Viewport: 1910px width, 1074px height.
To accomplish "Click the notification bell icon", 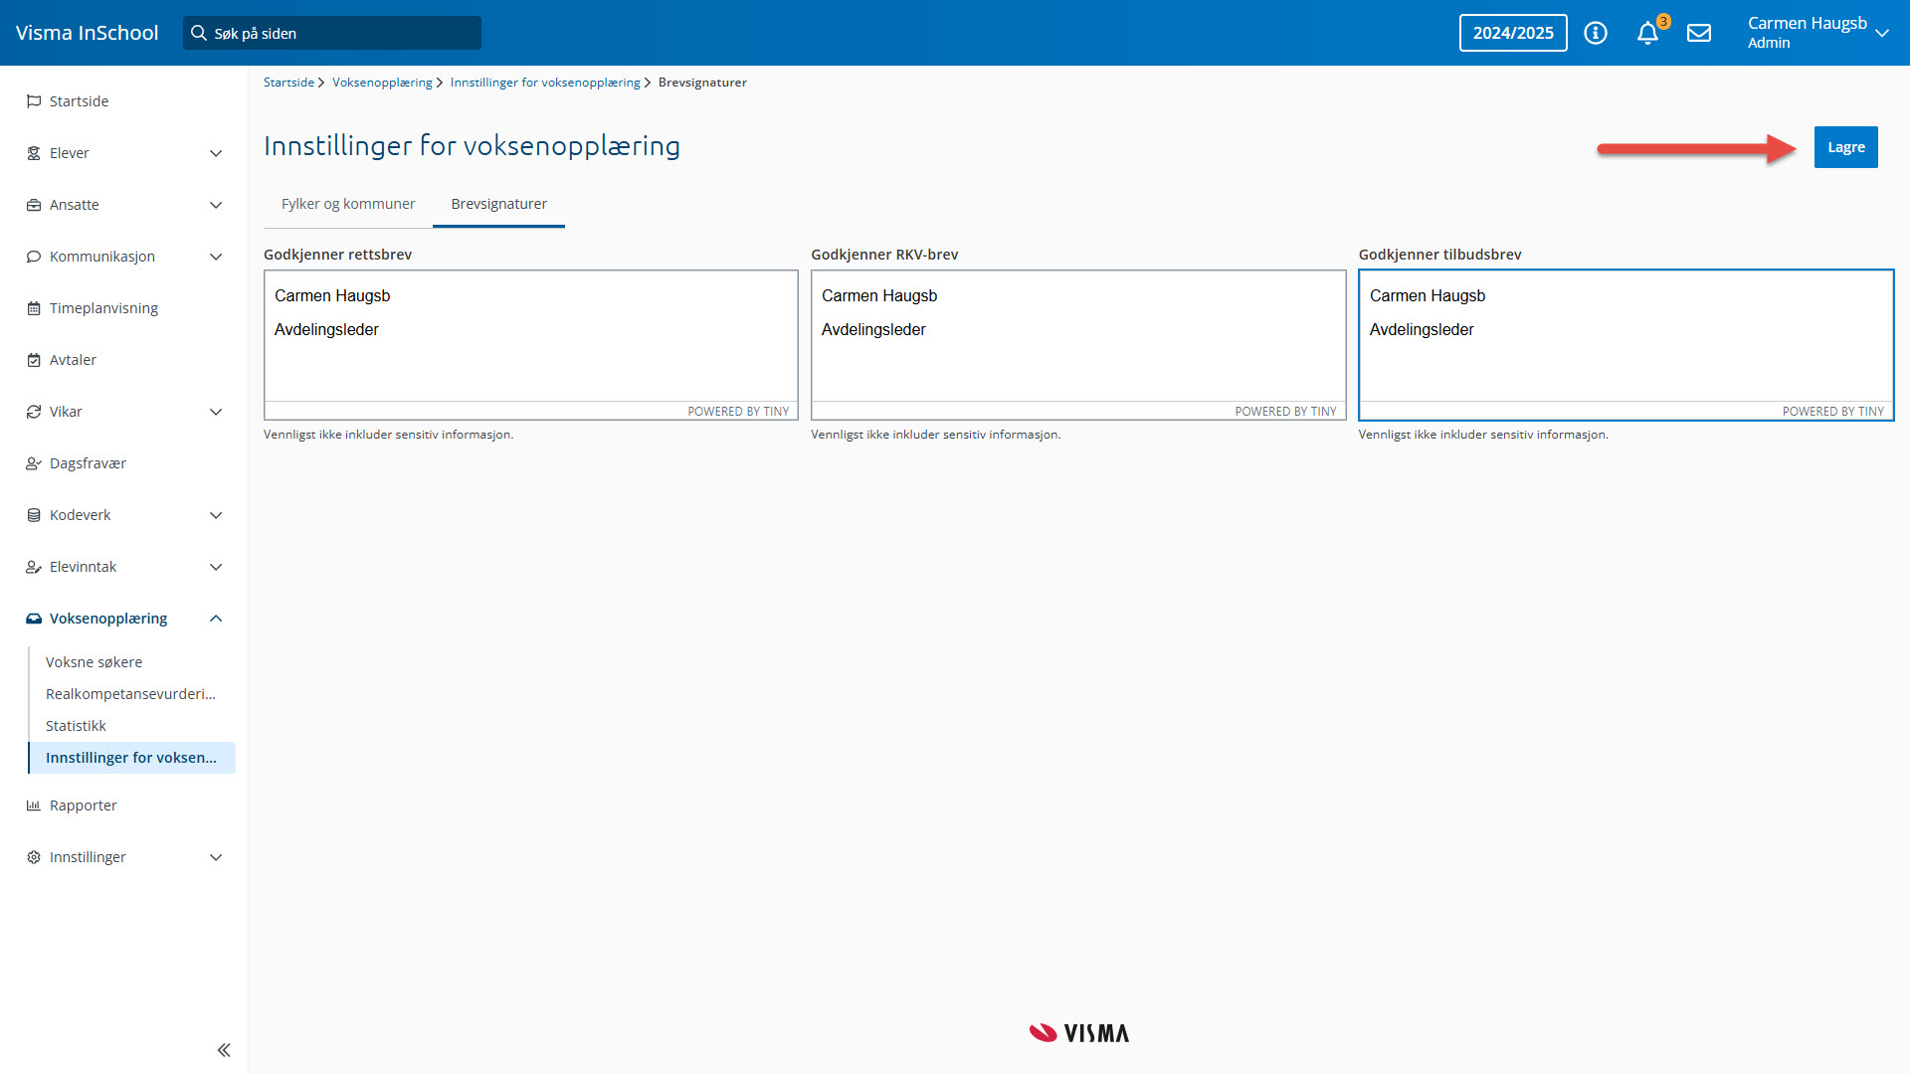I will coord(1647,34).
